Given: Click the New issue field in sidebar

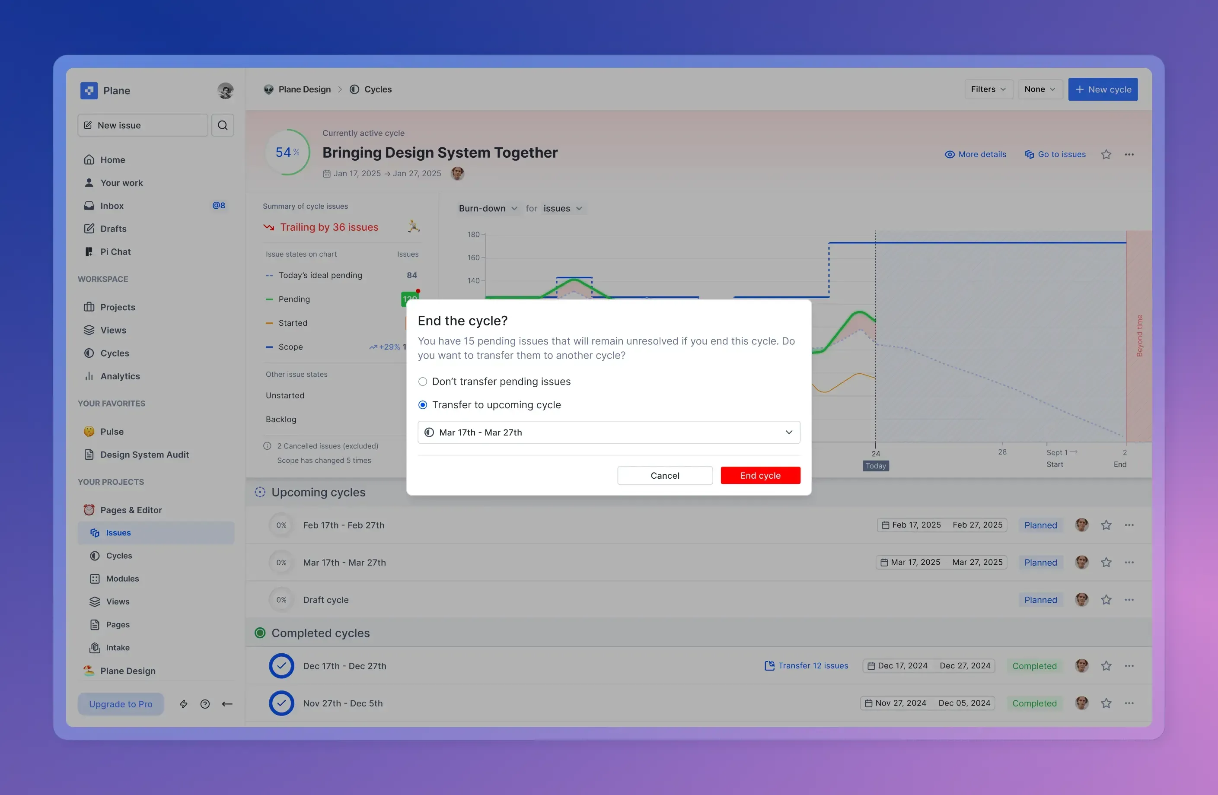Looking at the screenshot, I should (x=142, y=125).
